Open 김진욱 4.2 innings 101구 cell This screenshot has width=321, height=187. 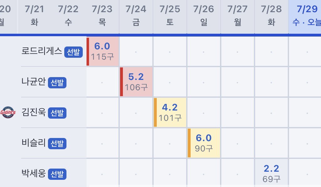point(170,113)
